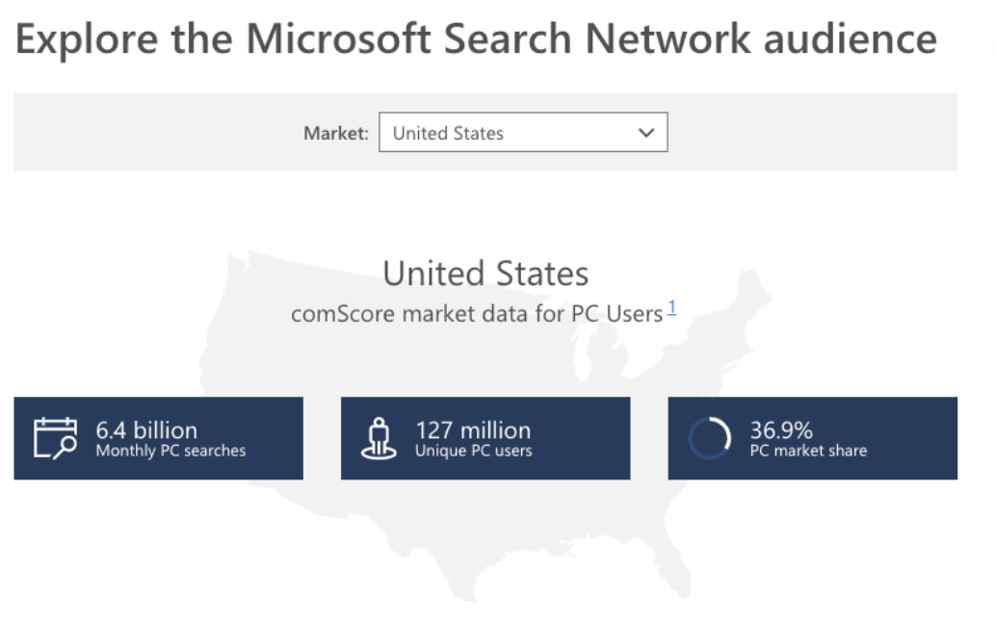Click the 'PC market share' label

tap(808, 451)
